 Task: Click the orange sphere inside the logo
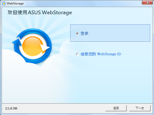(x=33, y=46)
